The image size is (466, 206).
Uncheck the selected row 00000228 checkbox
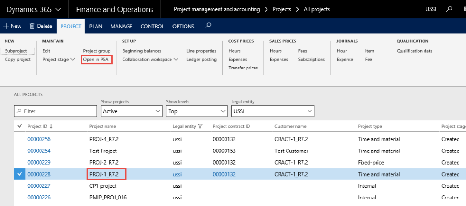(x=20, y=174)
